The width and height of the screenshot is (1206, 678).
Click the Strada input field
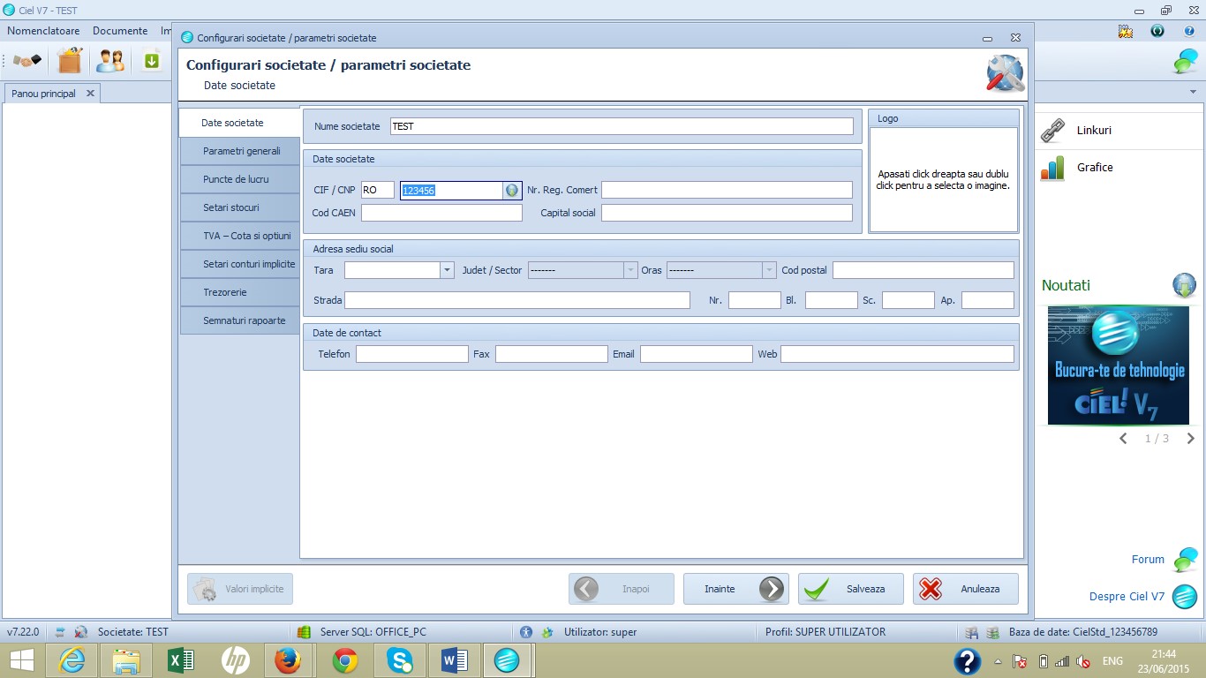coord(517,300)
